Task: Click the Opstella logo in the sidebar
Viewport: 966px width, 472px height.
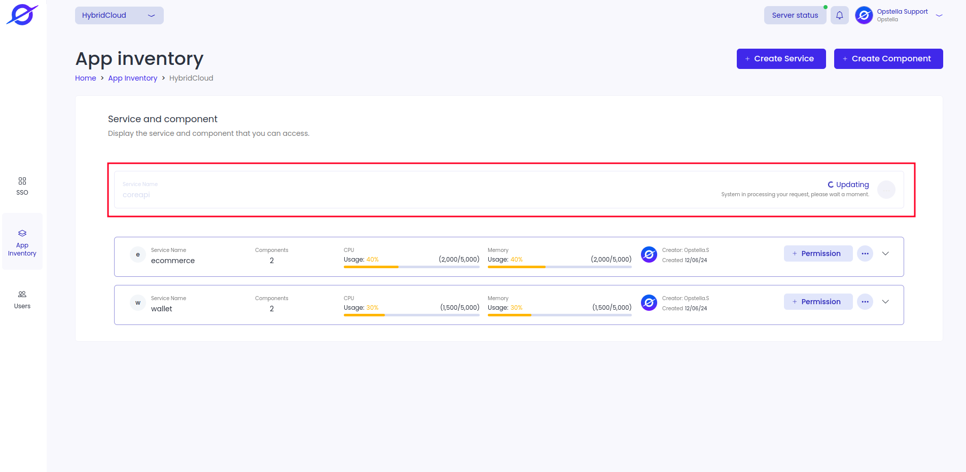Action: click(x=22, y=15)
